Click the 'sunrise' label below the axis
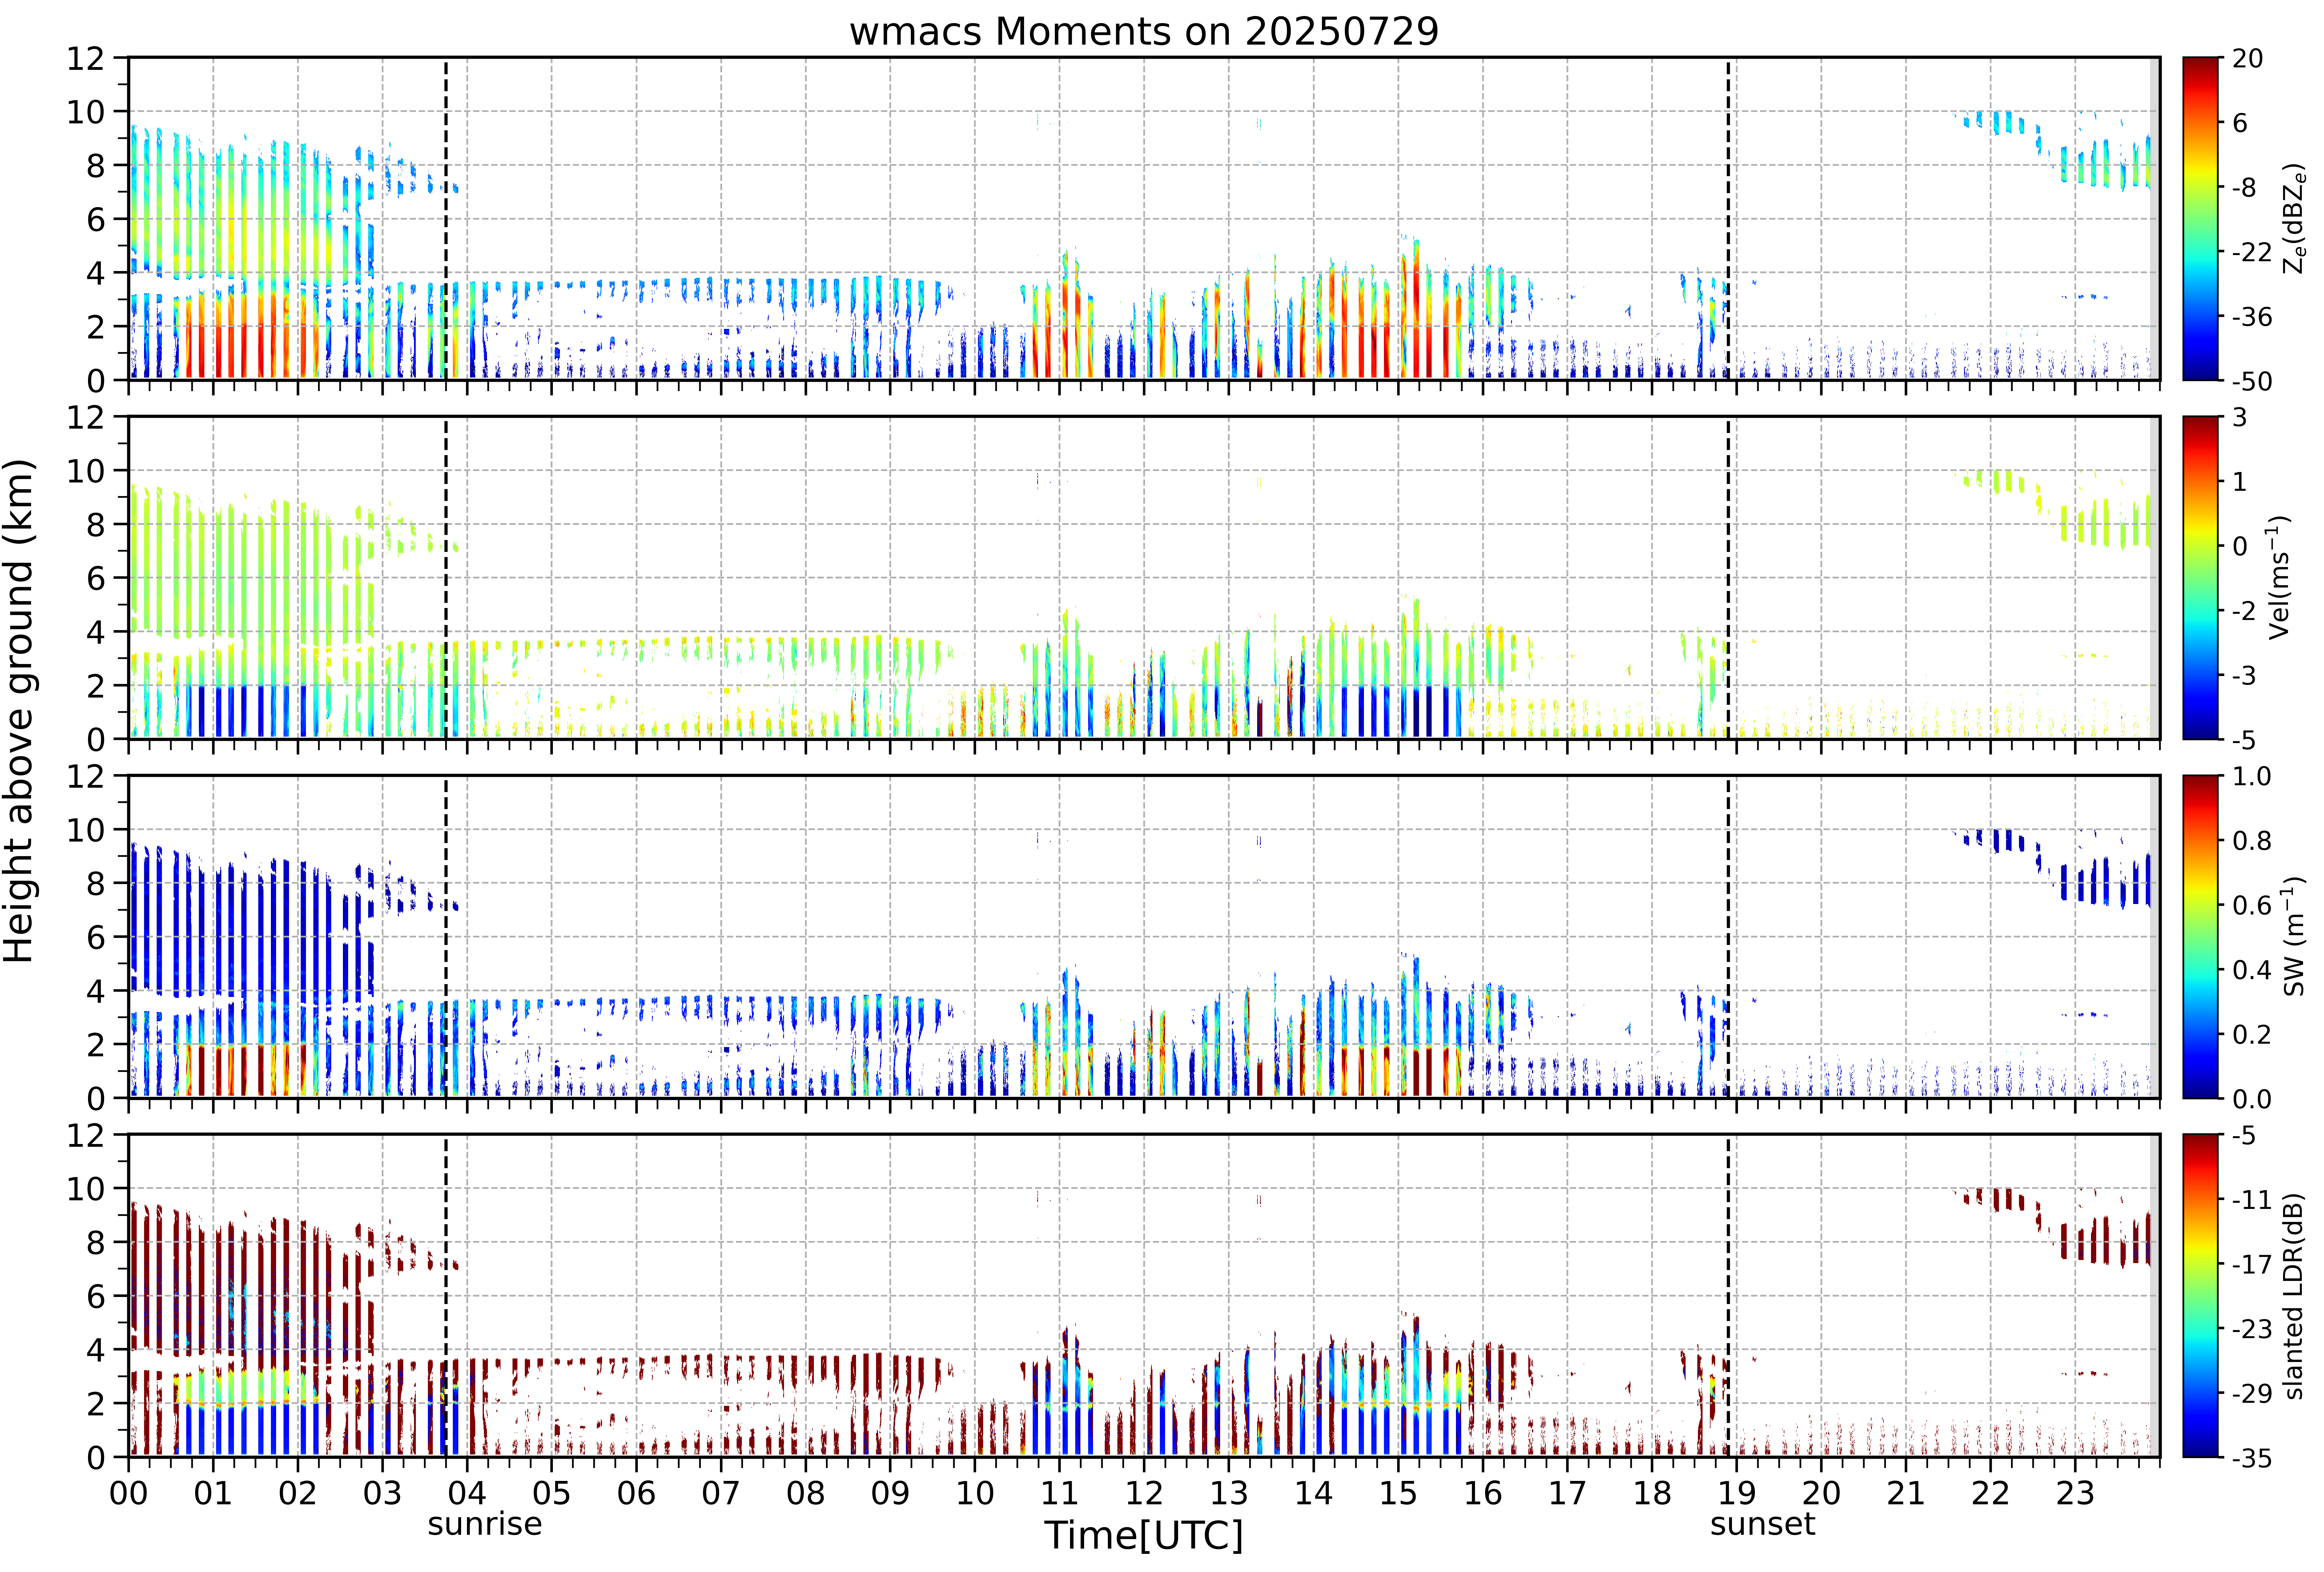The width and height of the screenshot is (2324, 1572). coord(485,1524)
